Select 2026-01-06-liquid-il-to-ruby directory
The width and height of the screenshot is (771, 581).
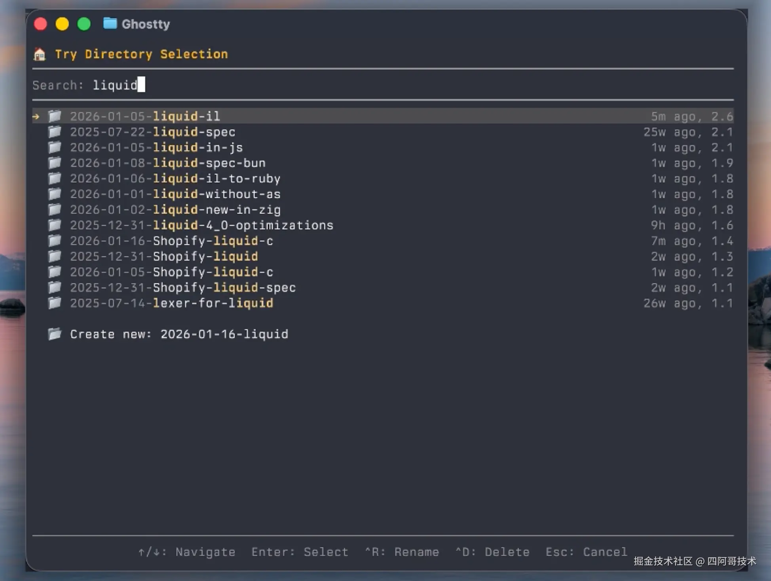(175, 178)
